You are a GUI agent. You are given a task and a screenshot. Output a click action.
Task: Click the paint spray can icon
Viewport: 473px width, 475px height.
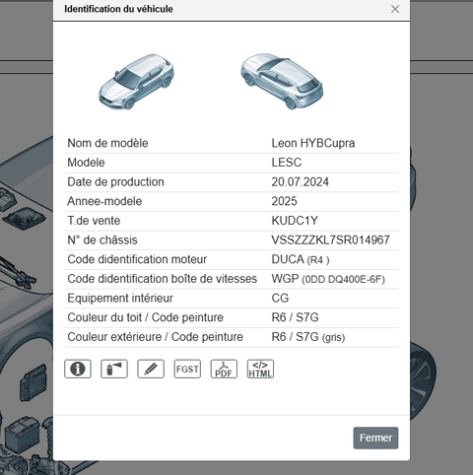pyautogui.click(x=114, y=369)
